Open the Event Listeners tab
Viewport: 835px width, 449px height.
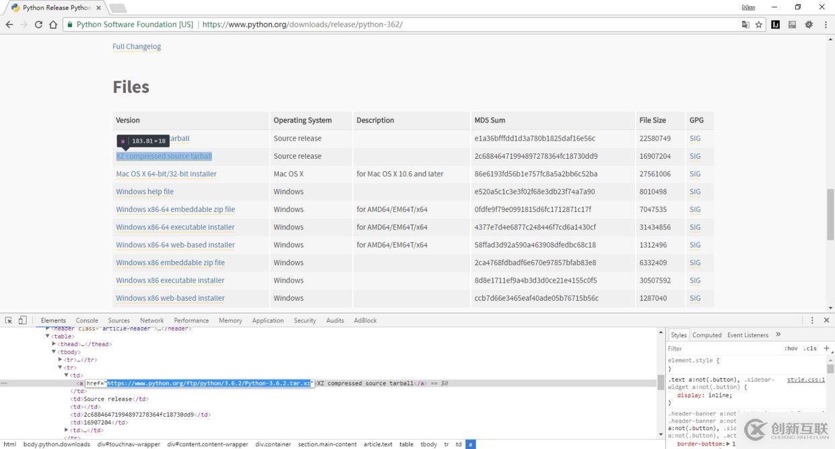pyautogui.click(x=747, y=335)
